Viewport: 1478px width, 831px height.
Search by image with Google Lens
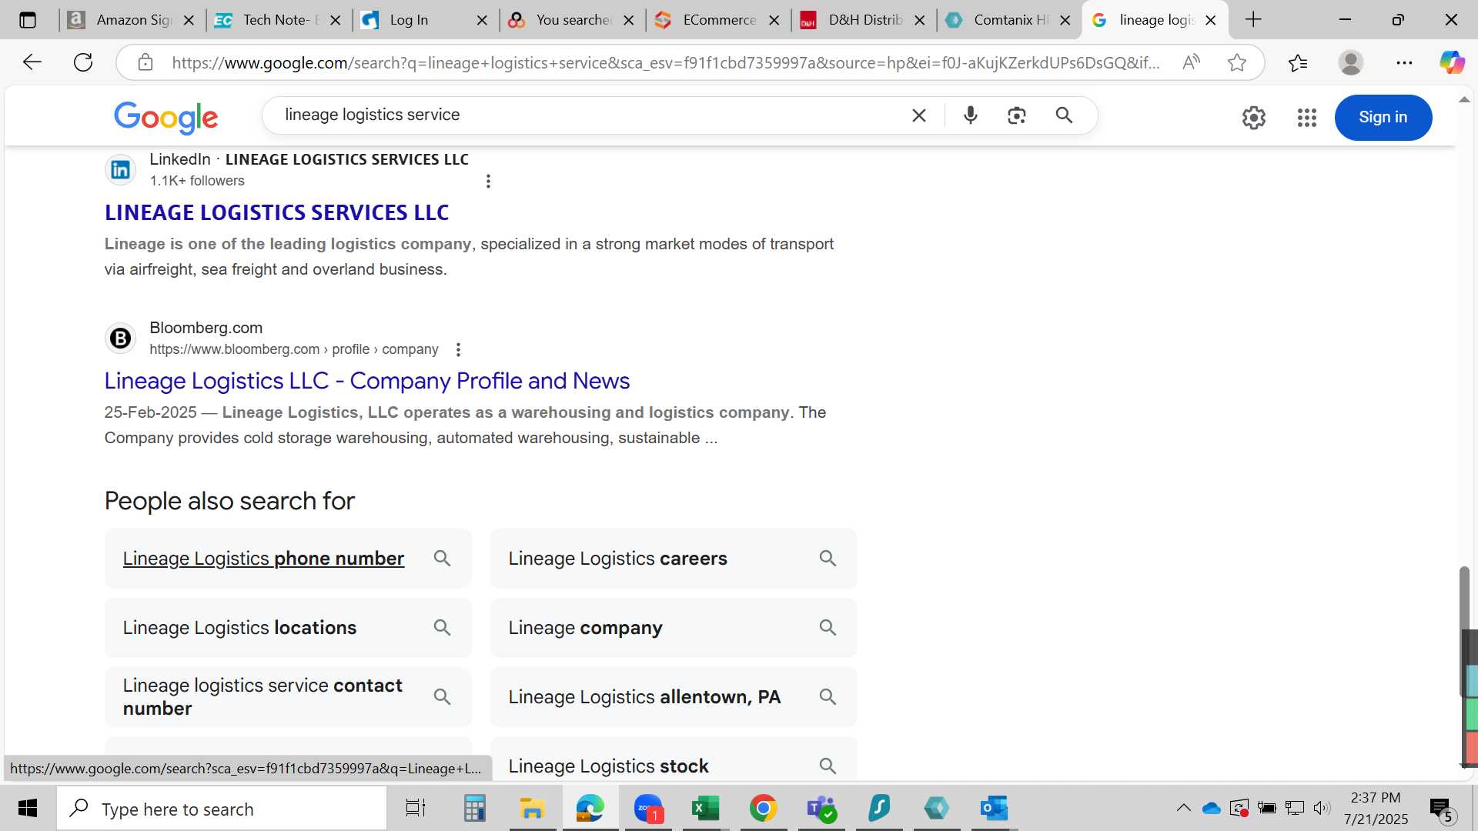tap(1017, 115)
